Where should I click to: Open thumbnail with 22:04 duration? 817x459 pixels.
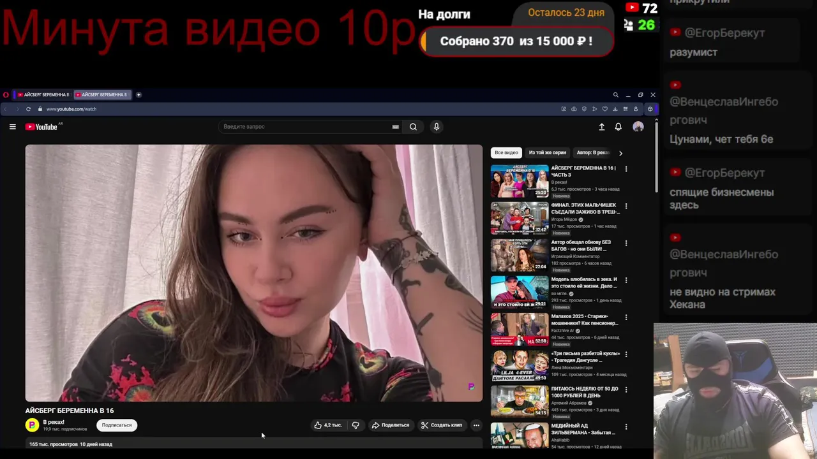pos(520,255)
